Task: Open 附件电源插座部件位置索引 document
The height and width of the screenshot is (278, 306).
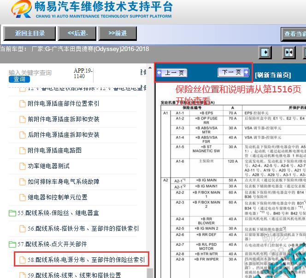Action: coord(64,103)
